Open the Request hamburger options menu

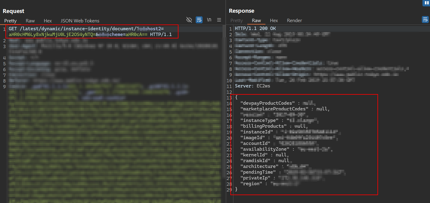[x=219, y=20]
